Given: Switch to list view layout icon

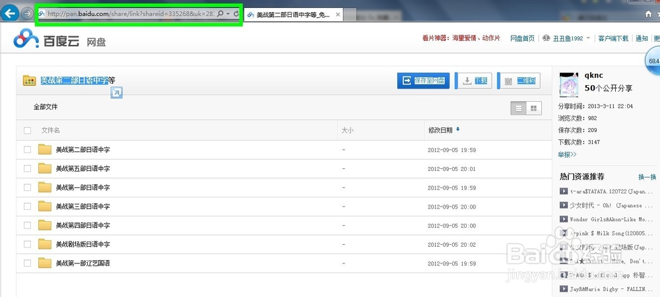Looking at the screenshot, I should [519, 108].
